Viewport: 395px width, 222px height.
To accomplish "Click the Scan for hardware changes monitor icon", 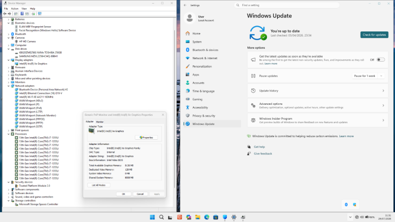I will (40, 14).
